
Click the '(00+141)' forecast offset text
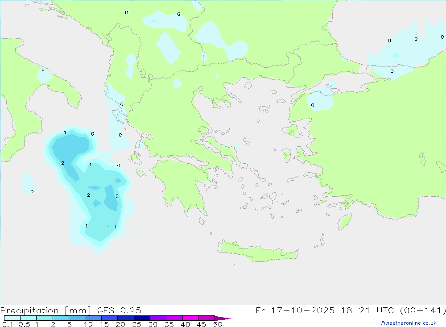423,310
